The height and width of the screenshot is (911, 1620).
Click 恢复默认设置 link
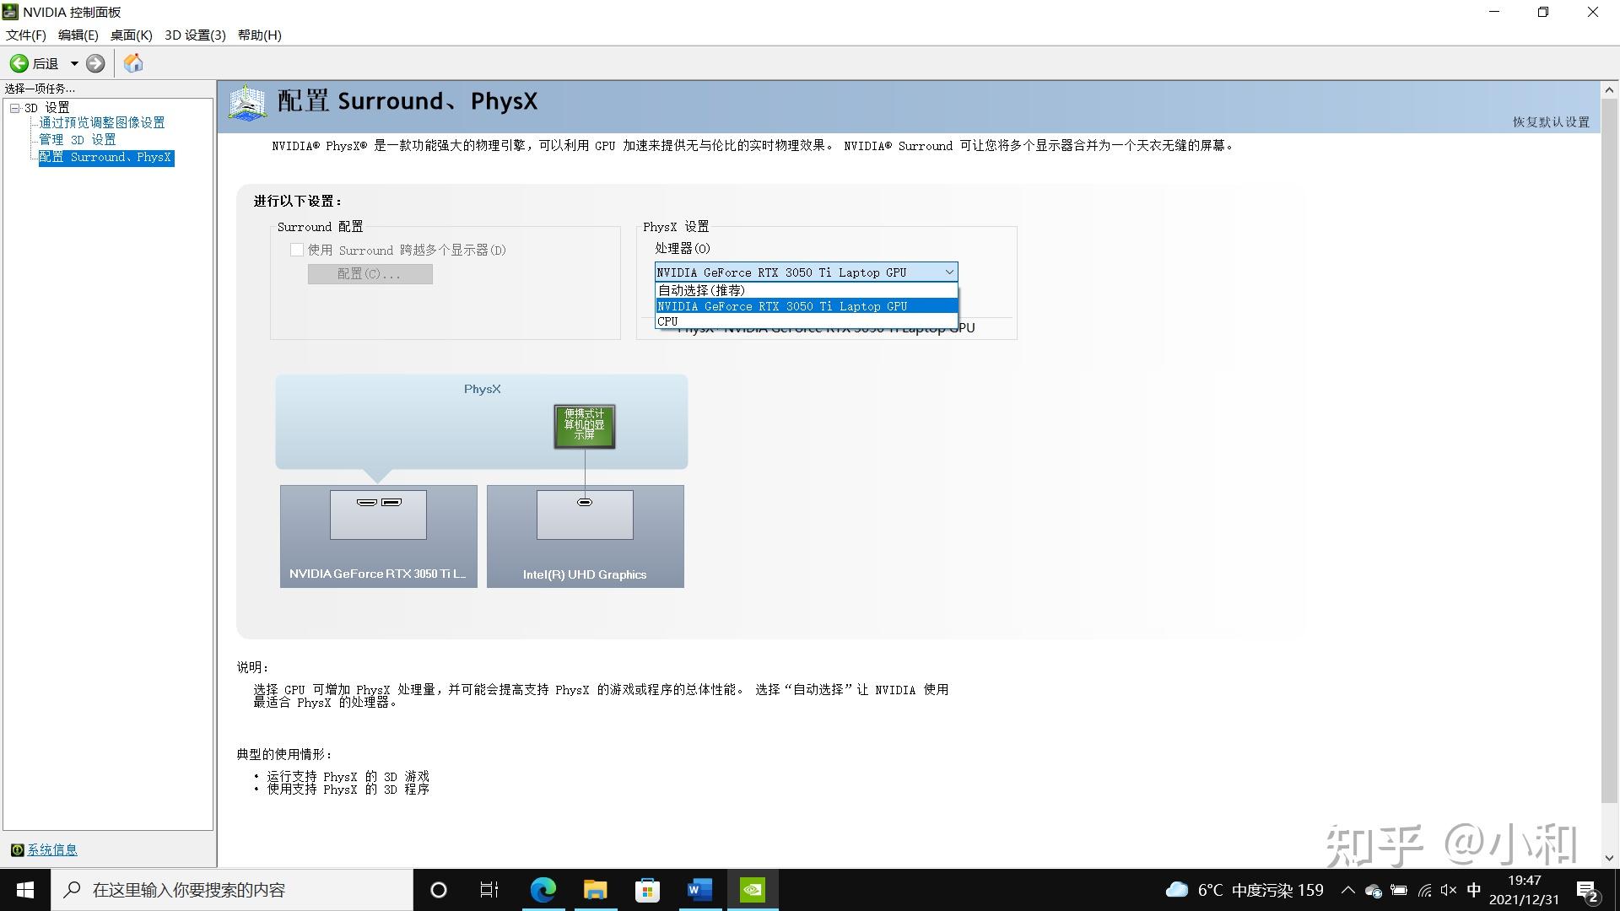[1550, 122]
